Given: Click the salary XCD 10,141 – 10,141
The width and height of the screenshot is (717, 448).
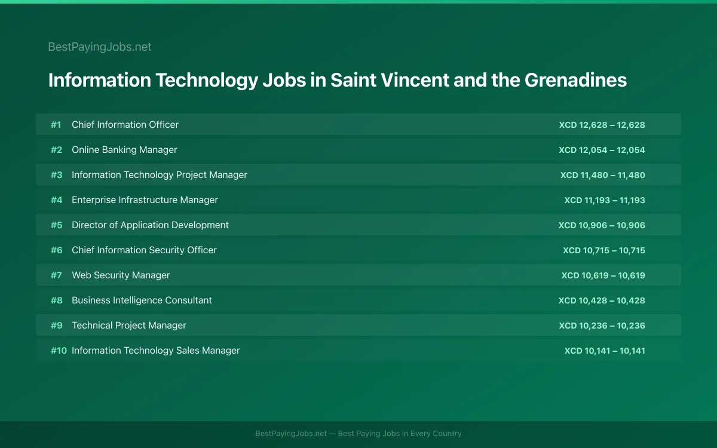Looking at the screenshot, I should click(x=605, y=351).
